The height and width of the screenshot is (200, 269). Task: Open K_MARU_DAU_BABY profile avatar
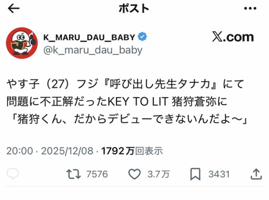22,43
